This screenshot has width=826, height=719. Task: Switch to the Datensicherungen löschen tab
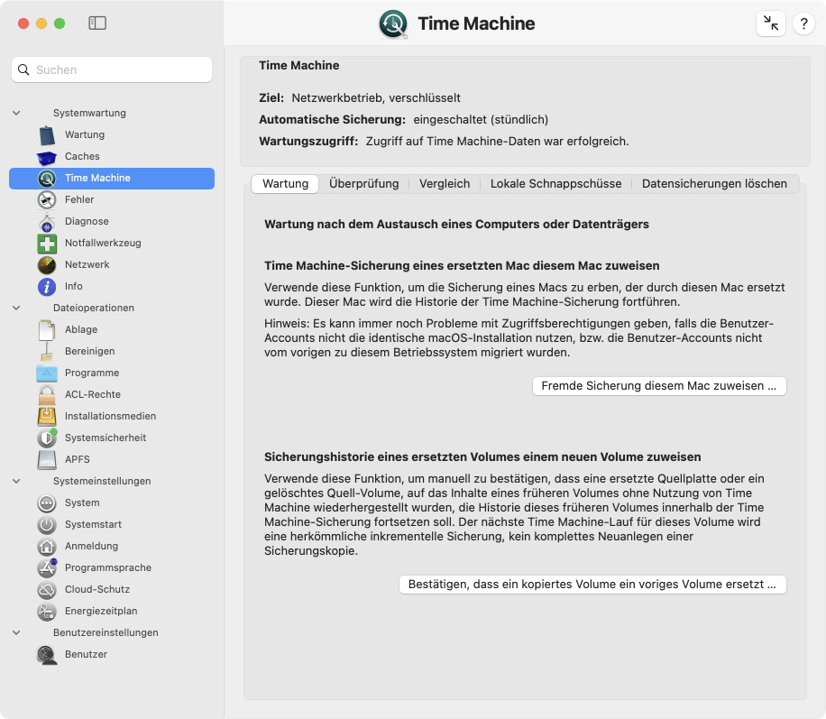click(714, 184)
